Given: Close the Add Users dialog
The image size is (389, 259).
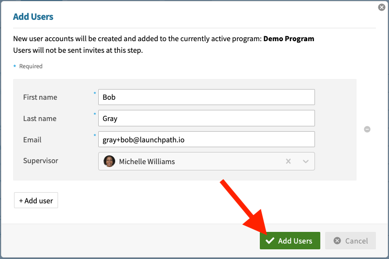Looking at the screenshot, I should coord(381,7).
